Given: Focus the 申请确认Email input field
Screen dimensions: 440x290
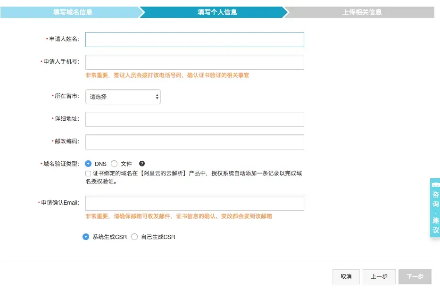Looking at the screenshot, I should [194, 203].
